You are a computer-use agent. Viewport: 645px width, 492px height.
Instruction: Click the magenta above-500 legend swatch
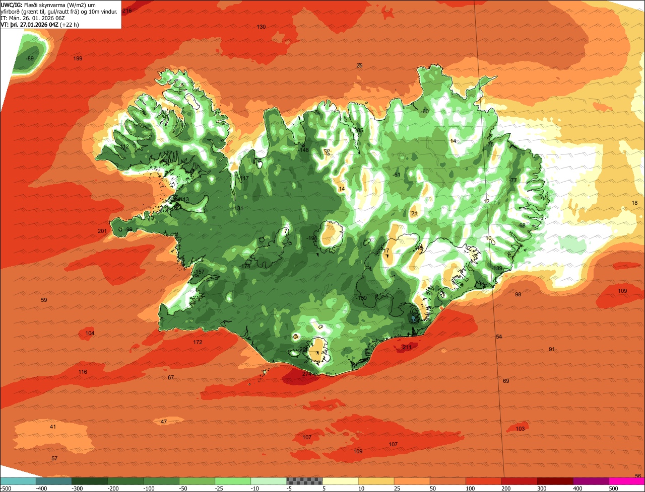coord(626,481)
